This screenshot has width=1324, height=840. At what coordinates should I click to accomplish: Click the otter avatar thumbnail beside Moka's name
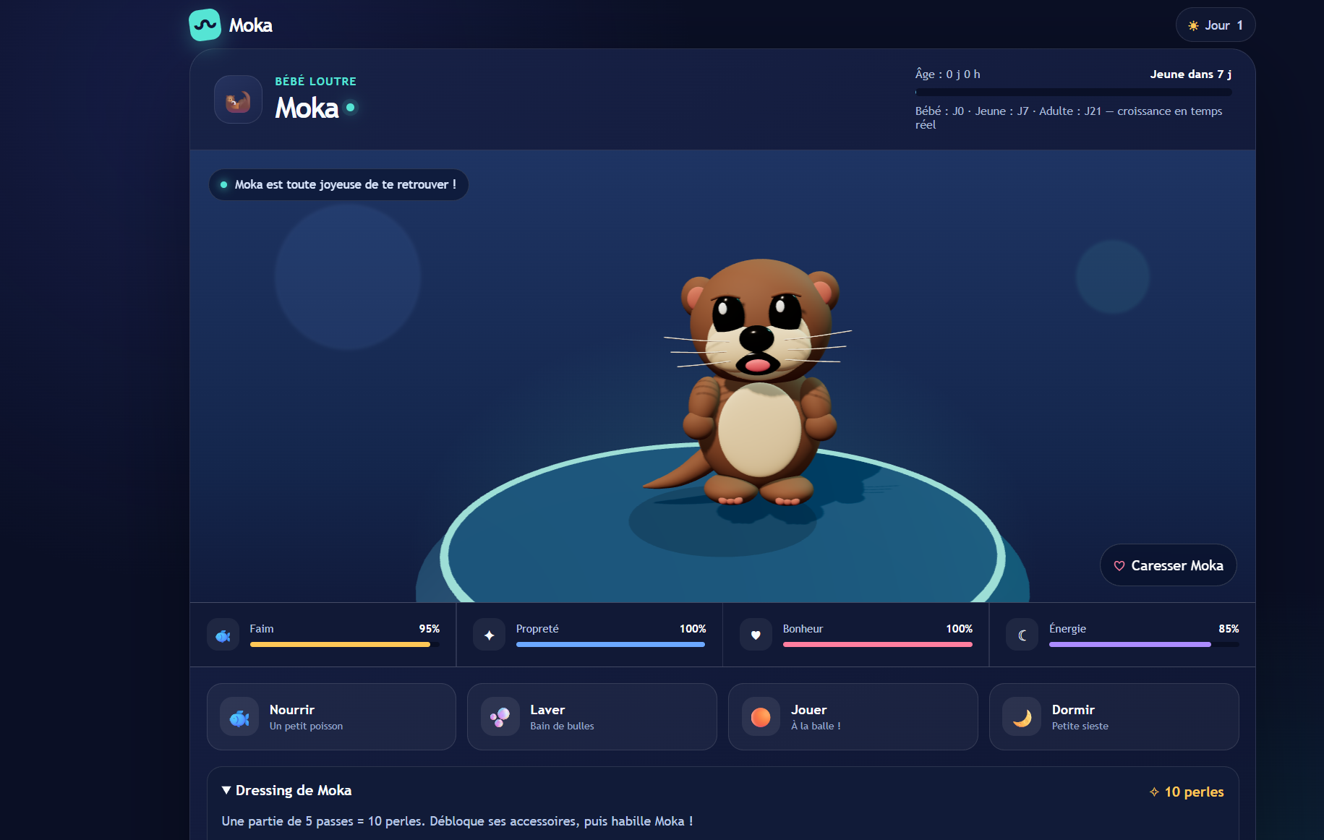238,100
